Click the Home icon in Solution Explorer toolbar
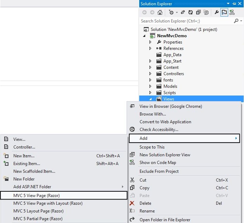Screen dimensions: 244x223 [160, 12]
